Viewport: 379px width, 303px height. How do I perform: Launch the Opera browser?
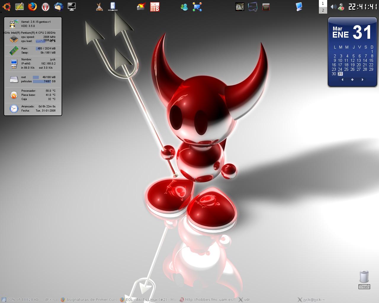(45, 7)
